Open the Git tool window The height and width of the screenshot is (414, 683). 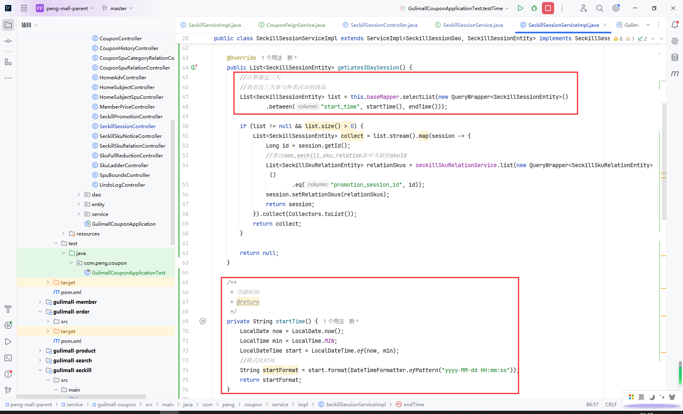tap(8, 390)
